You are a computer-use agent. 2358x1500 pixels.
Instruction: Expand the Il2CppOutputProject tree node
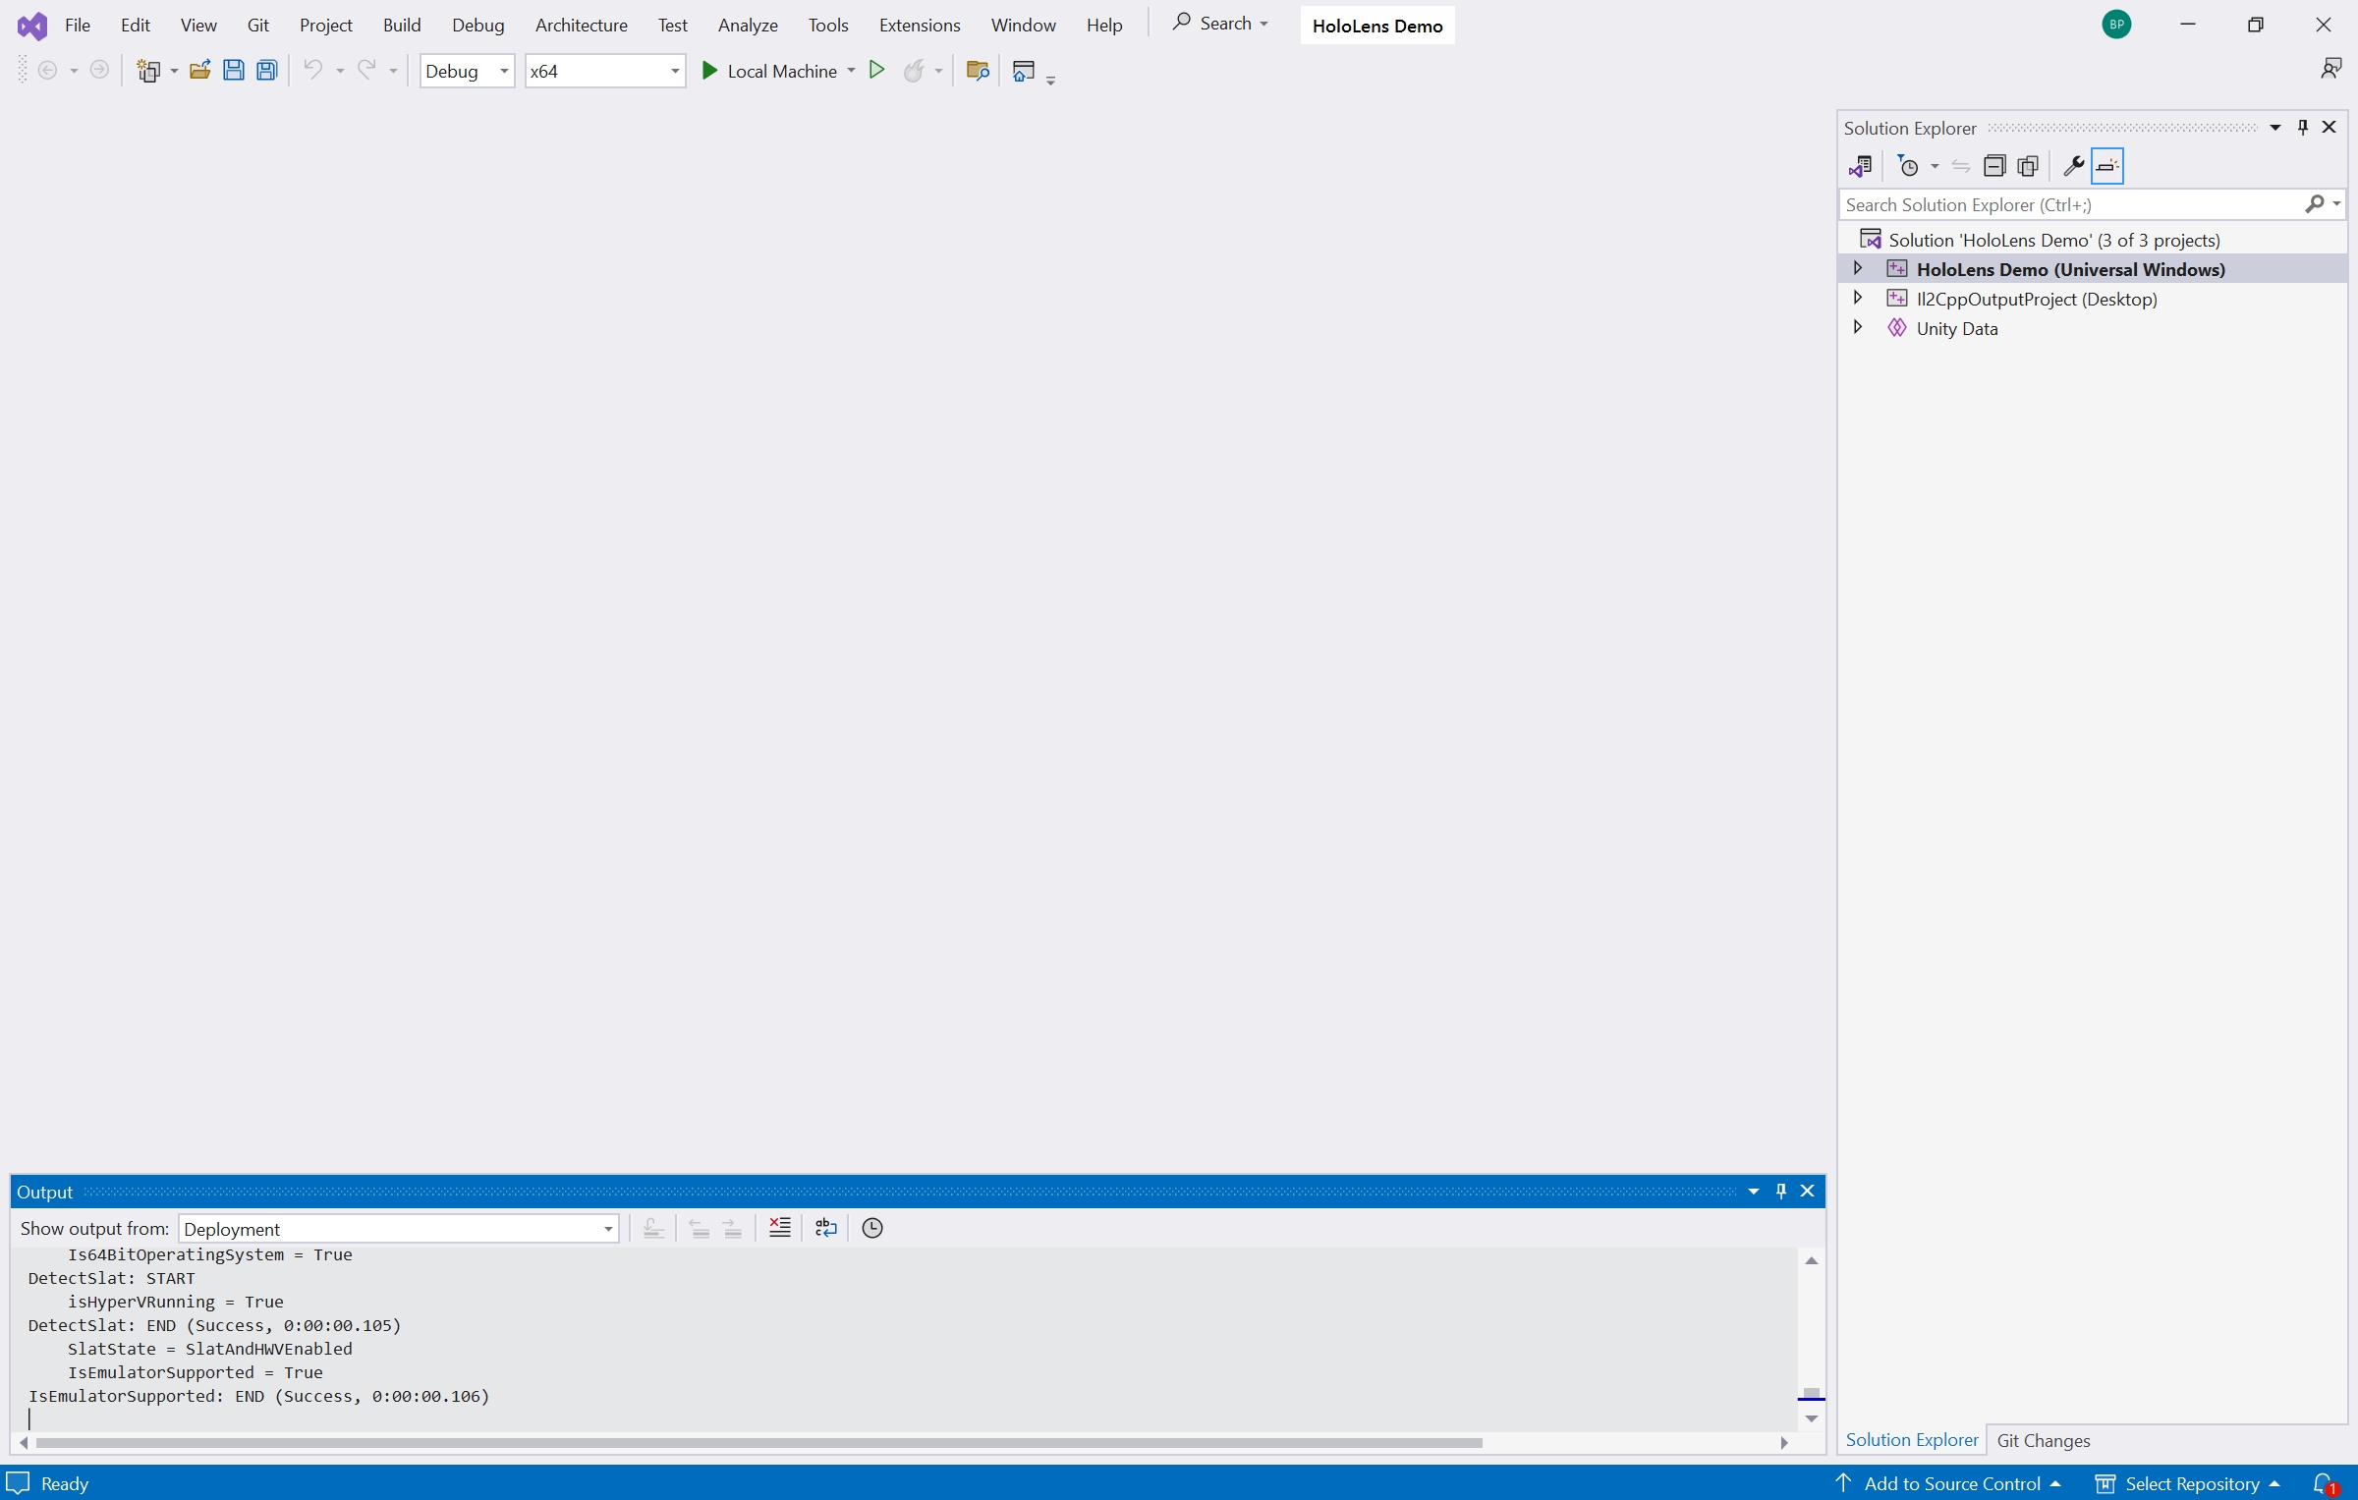click(1857, 298)
